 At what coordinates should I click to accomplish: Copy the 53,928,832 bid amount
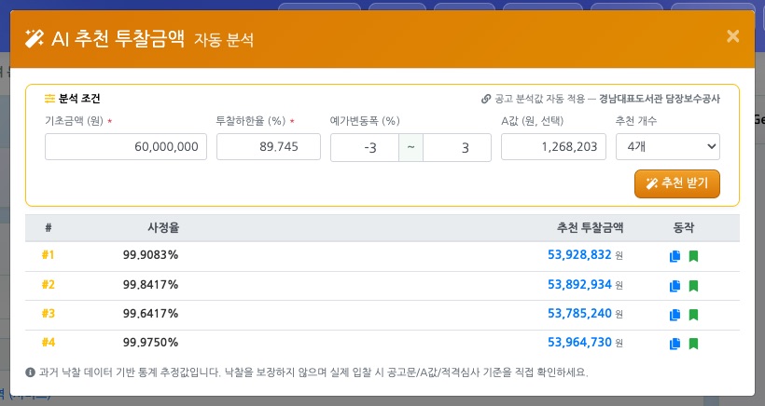point(675,256)
